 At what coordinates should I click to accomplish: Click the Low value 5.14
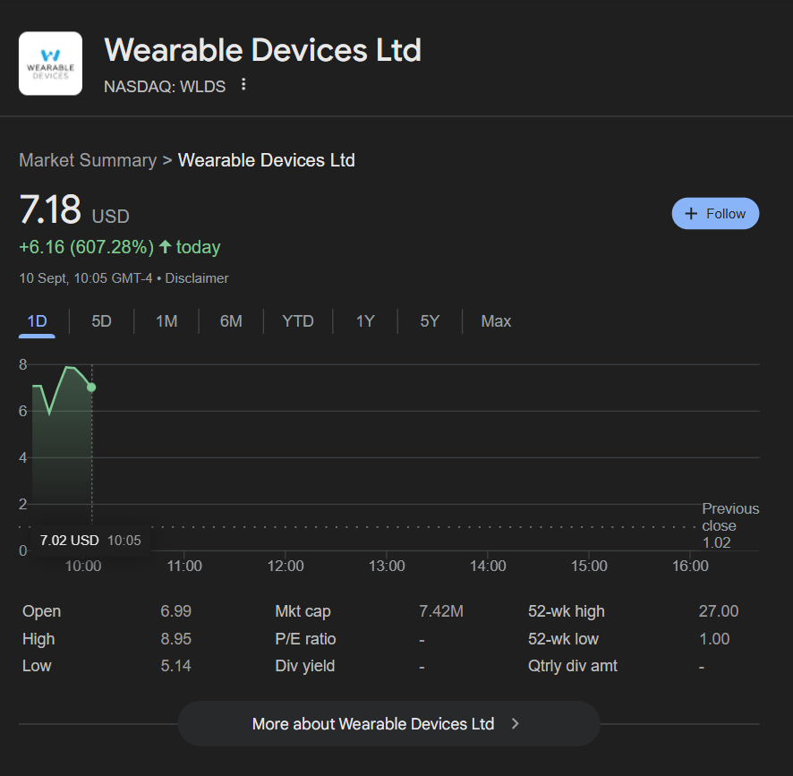[x=176, y=666]
